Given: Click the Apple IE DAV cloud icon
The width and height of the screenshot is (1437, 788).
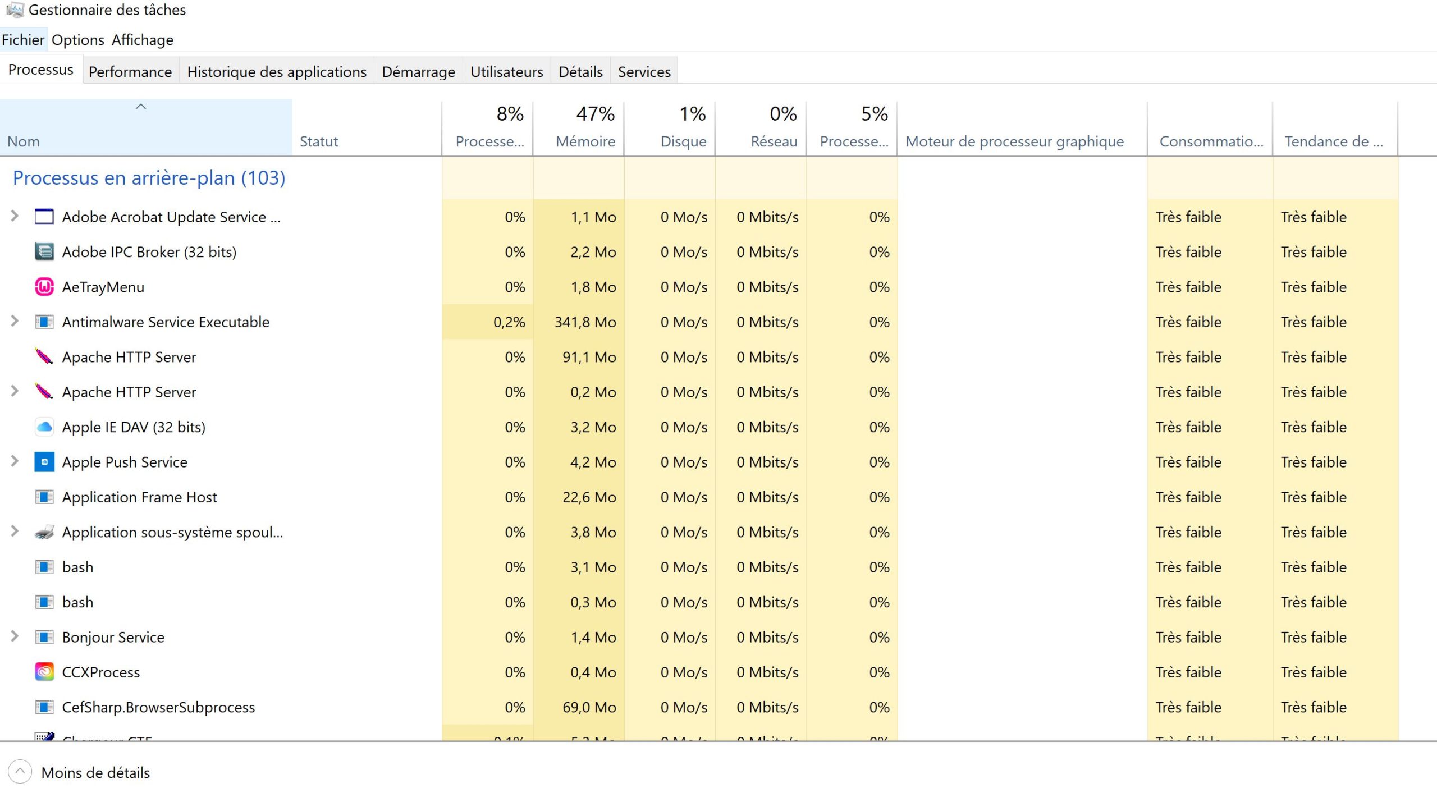Looking at the screenshot, I should [x=44, y=427].
